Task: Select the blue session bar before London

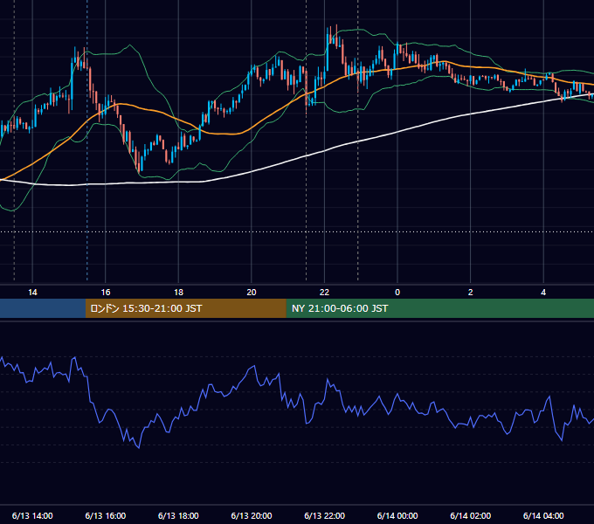Action: coord(43,308)
